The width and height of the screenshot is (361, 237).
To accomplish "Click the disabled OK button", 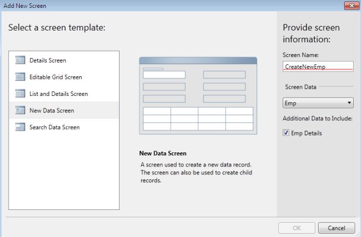I will point(297,228).
